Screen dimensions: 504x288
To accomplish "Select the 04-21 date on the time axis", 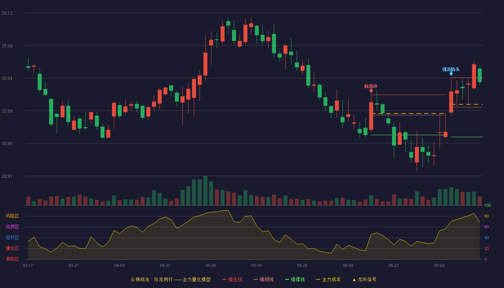I will click(165, 265).
